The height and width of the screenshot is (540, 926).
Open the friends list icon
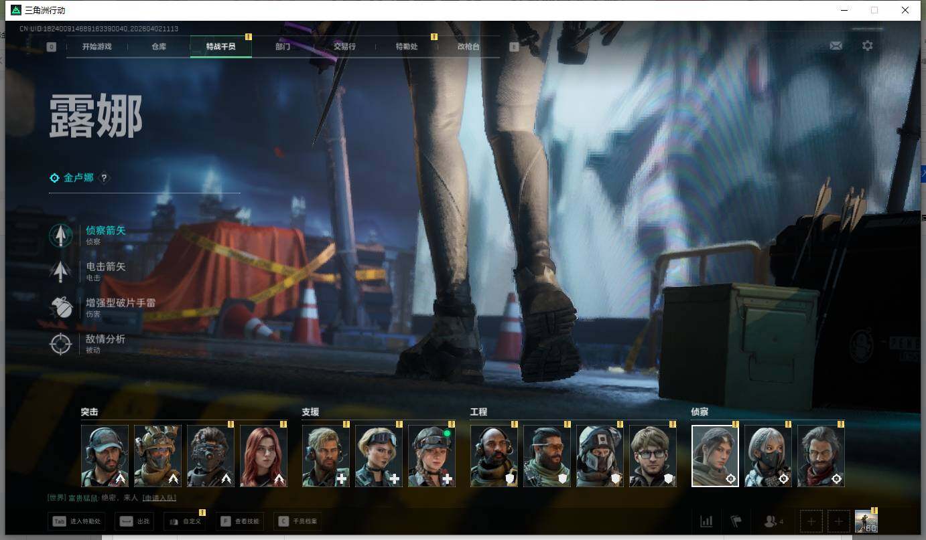[773, 521]
